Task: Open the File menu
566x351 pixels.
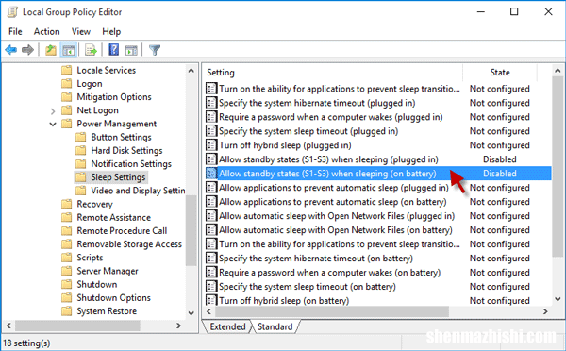Action: click(15, 32)
